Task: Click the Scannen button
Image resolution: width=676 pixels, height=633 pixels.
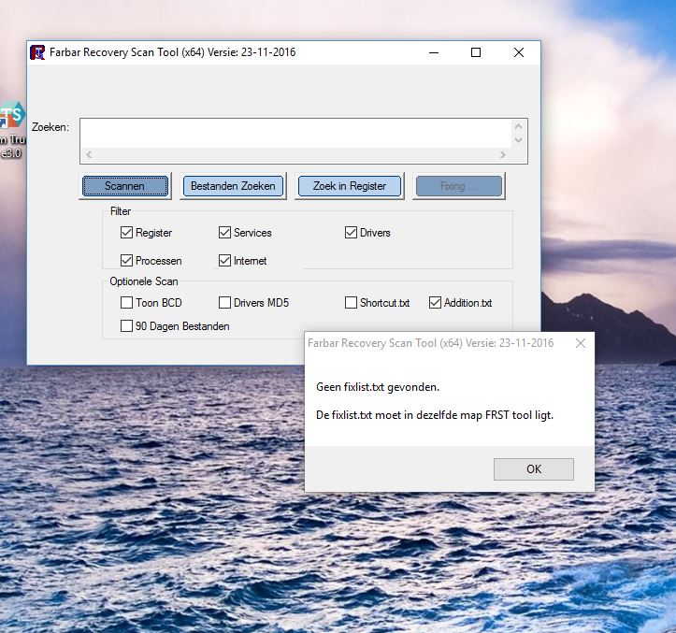Action: (x=125, y=186)
